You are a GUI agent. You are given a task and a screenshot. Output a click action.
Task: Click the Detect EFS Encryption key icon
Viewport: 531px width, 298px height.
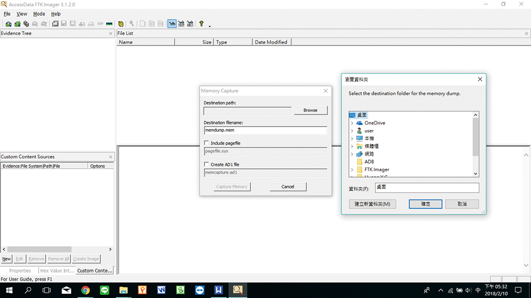pyautogui.click(x=131, y=24)
